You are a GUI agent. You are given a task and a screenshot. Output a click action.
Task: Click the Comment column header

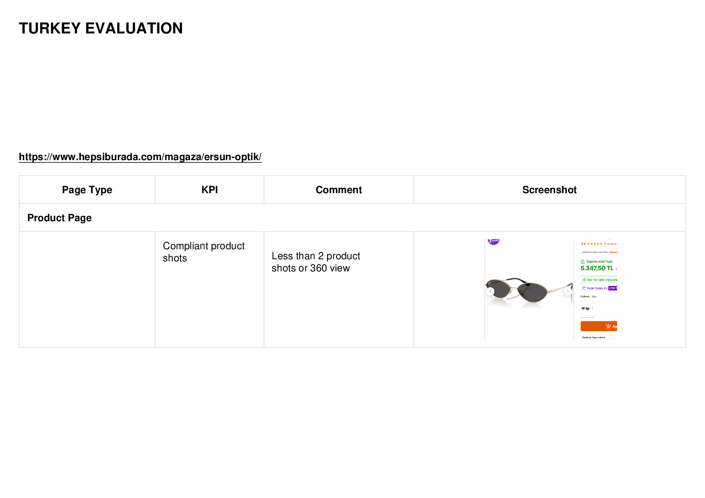point(339,190)
